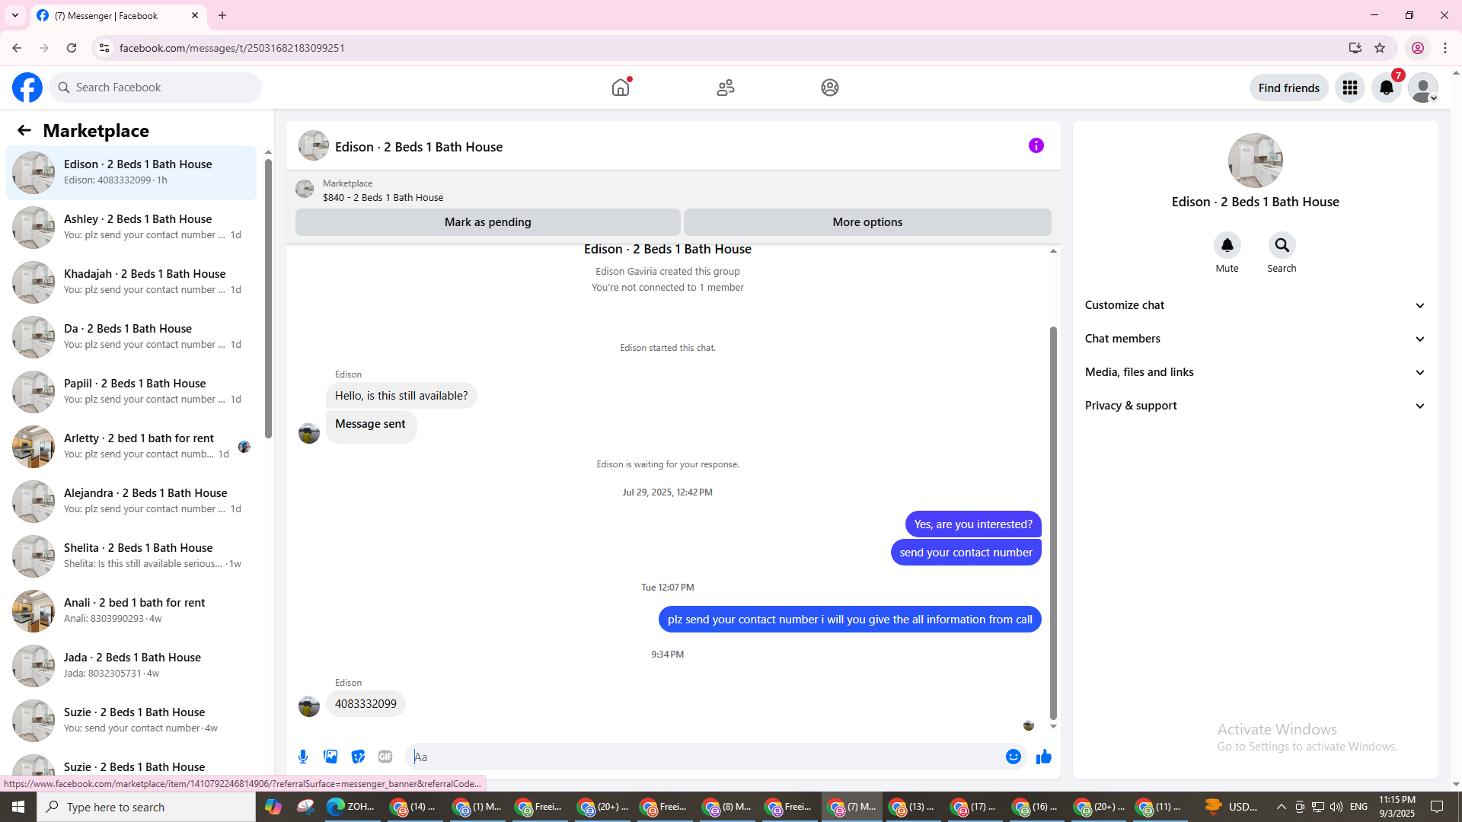Open Khadajah 2 Beds 1 Bath House conversation
Screen dimensions: 1462x822
pyautogui.click(x=131, y=282)
